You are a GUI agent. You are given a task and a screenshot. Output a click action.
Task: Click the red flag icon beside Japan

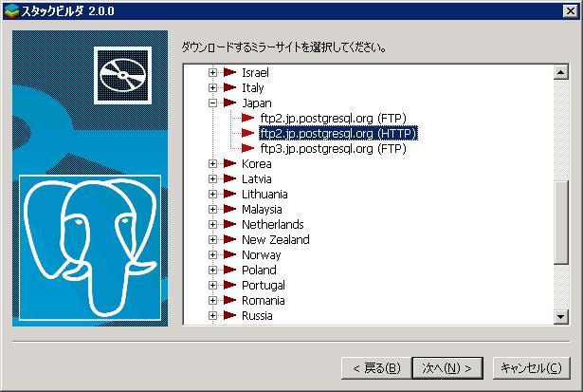click(229, 103)
